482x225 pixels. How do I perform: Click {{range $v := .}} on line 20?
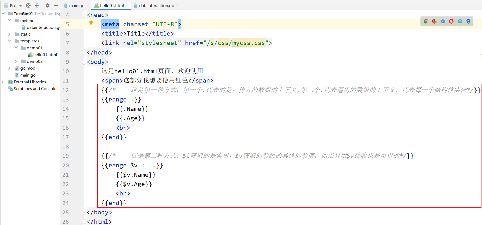point(132,165)
